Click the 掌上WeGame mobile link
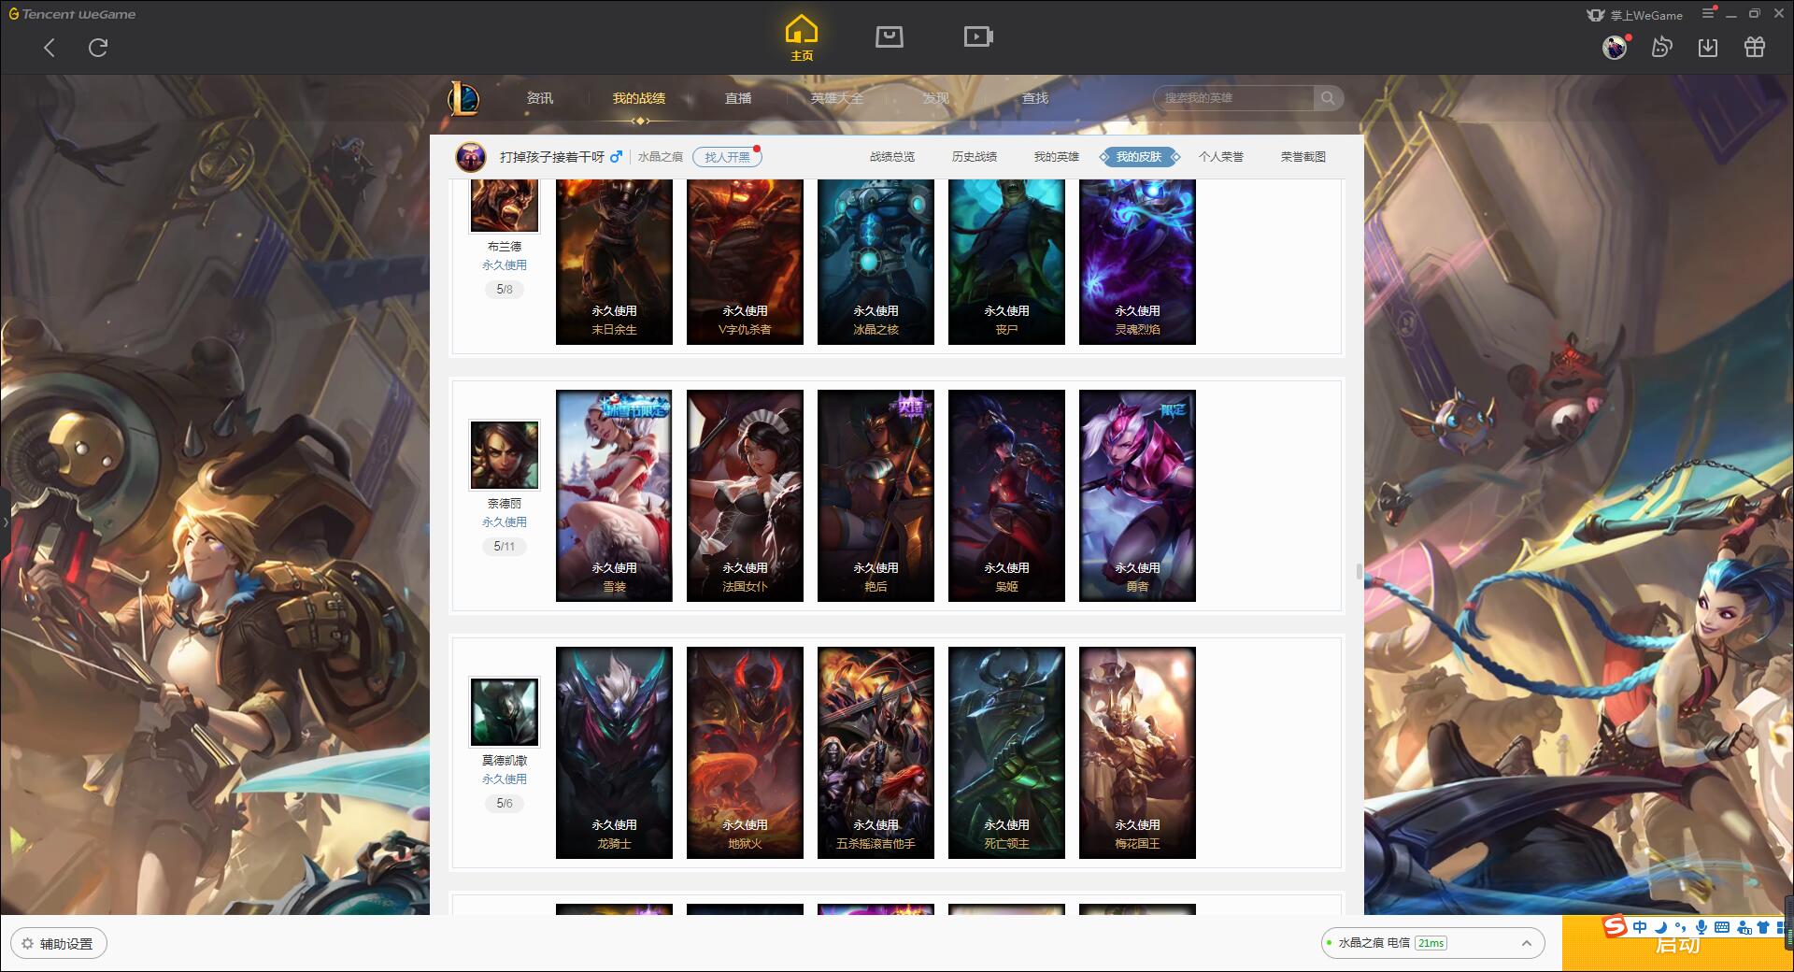Image resolution: width=1794 pixels, height=972 pixels. coord(1634,15)
